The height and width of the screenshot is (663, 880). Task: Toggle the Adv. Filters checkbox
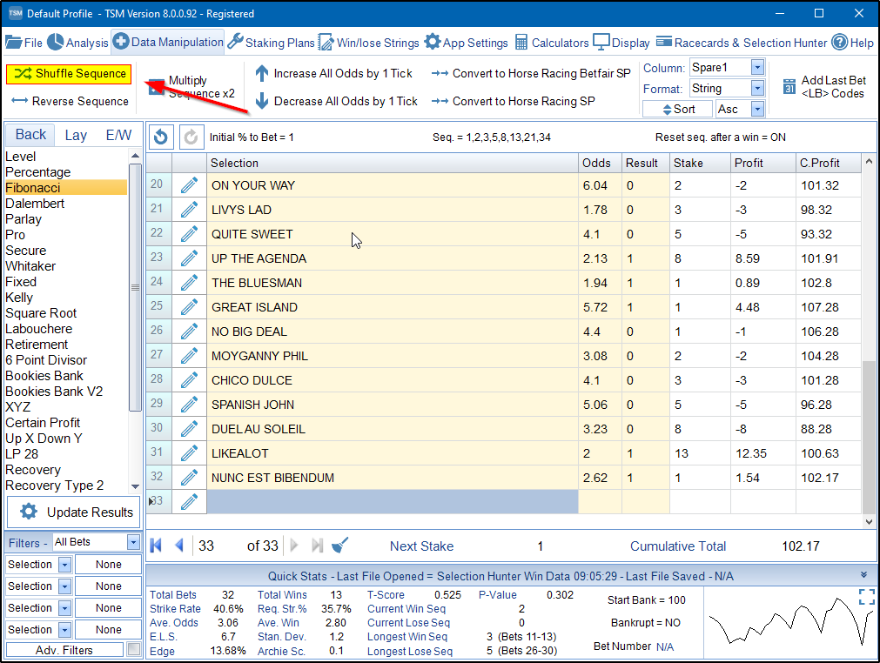point(133,650)
